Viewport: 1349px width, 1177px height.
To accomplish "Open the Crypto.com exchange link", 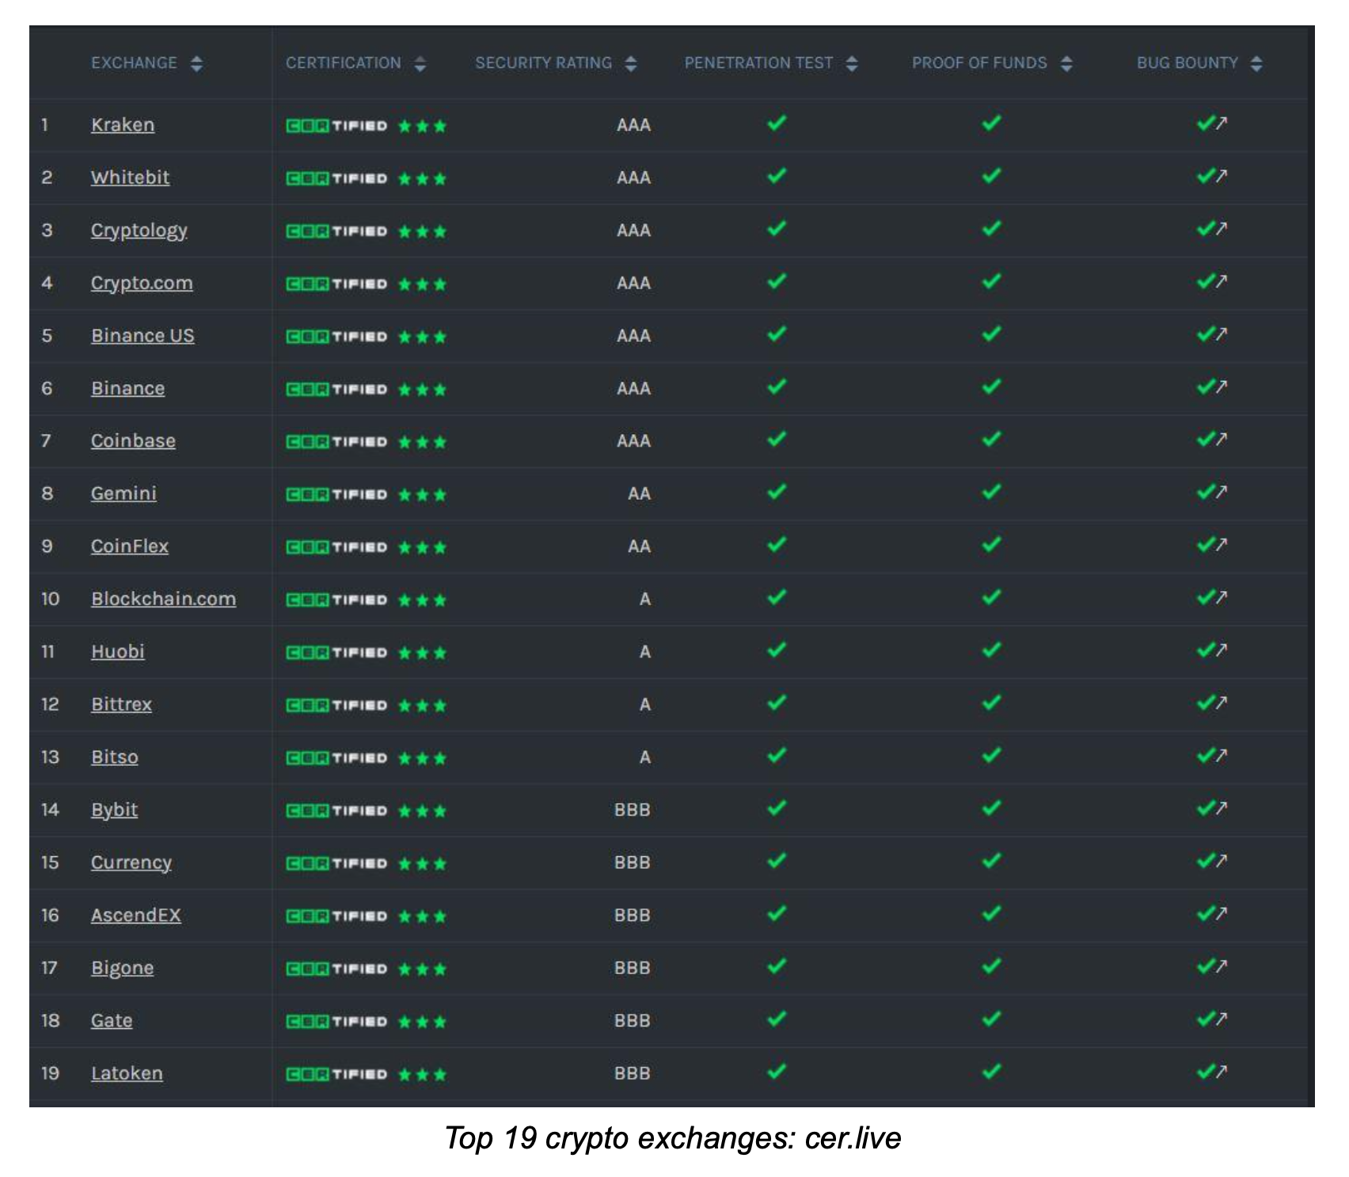I will click(x=142, y=284).
